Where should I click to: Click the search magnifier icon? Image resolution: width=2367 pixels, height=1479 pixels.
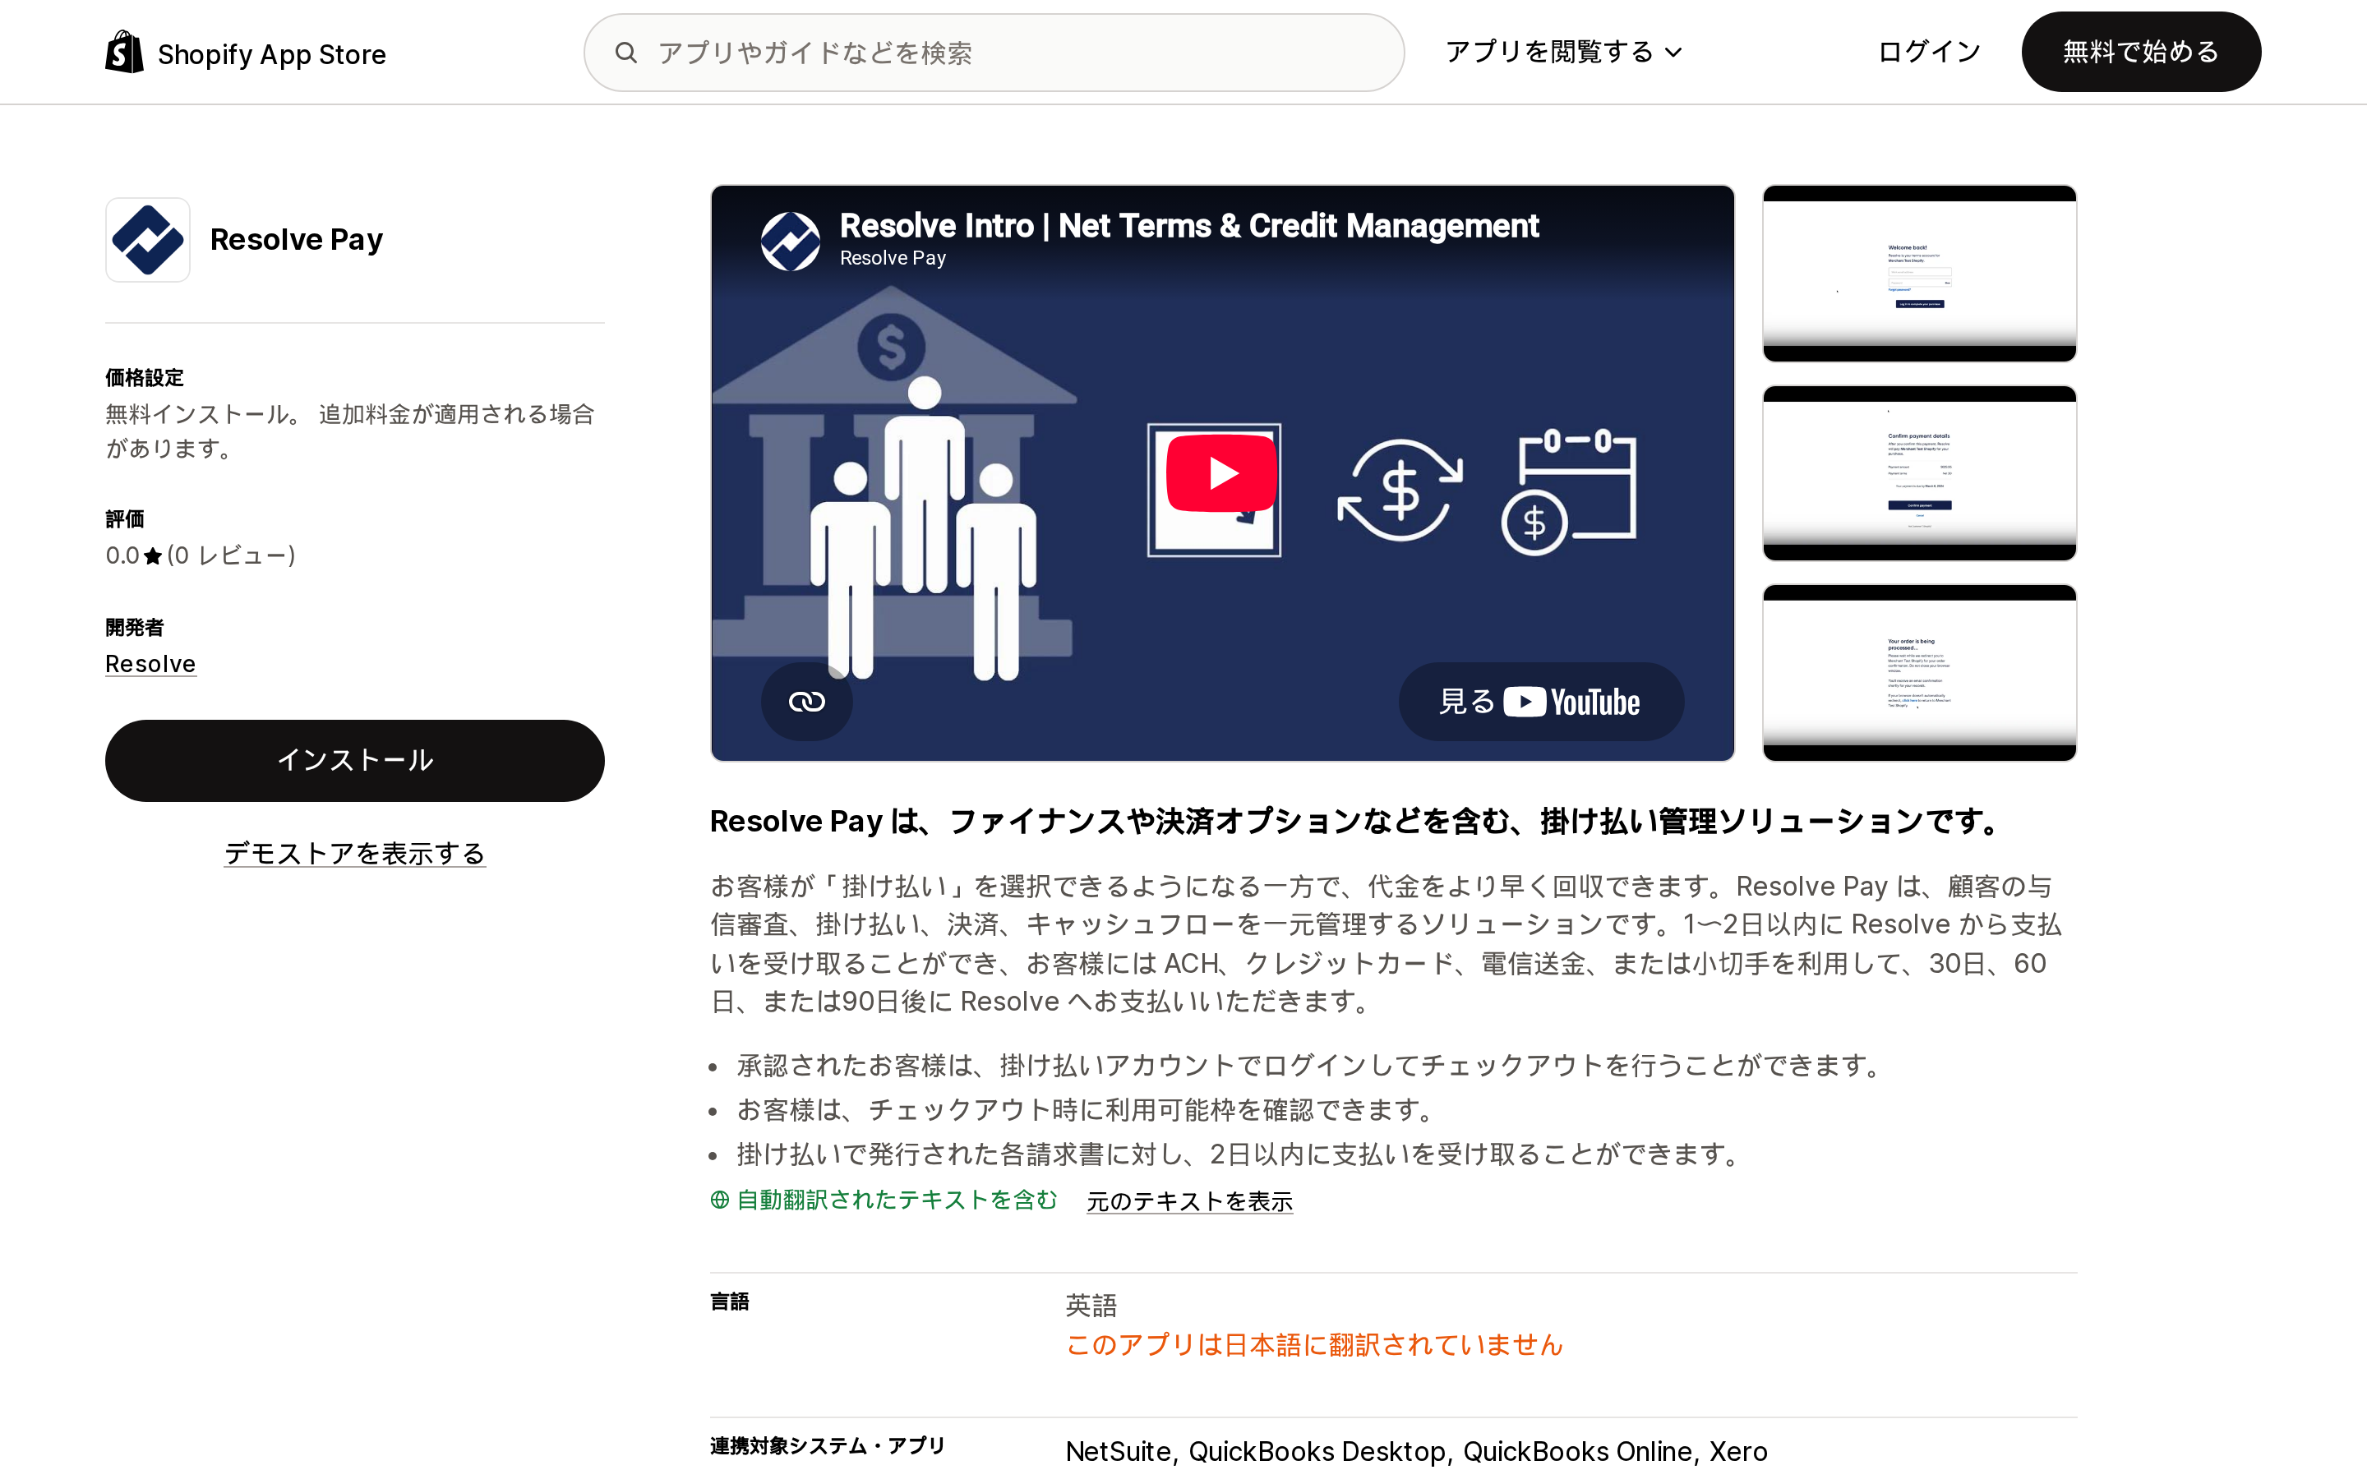[626, 53]
